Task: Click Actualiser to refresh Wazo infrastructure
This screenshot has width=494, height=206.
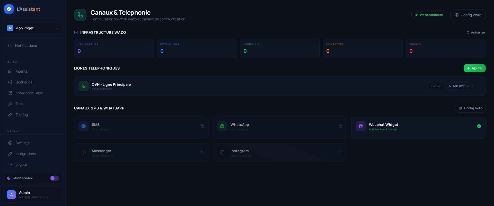Action: point(476,32)
